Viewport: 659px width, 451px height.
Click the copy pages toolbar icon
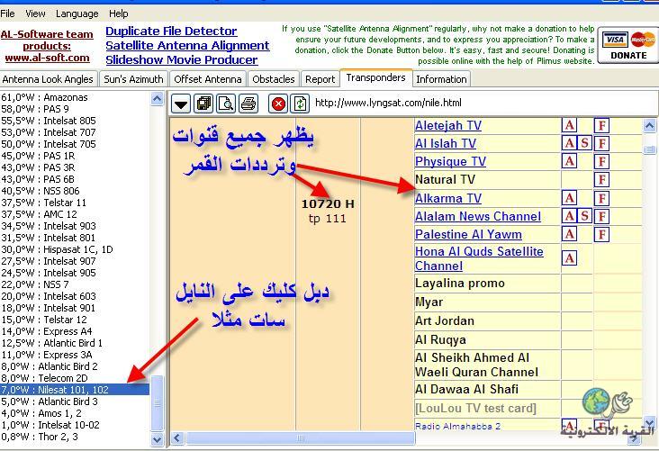(x=203, y=104)
